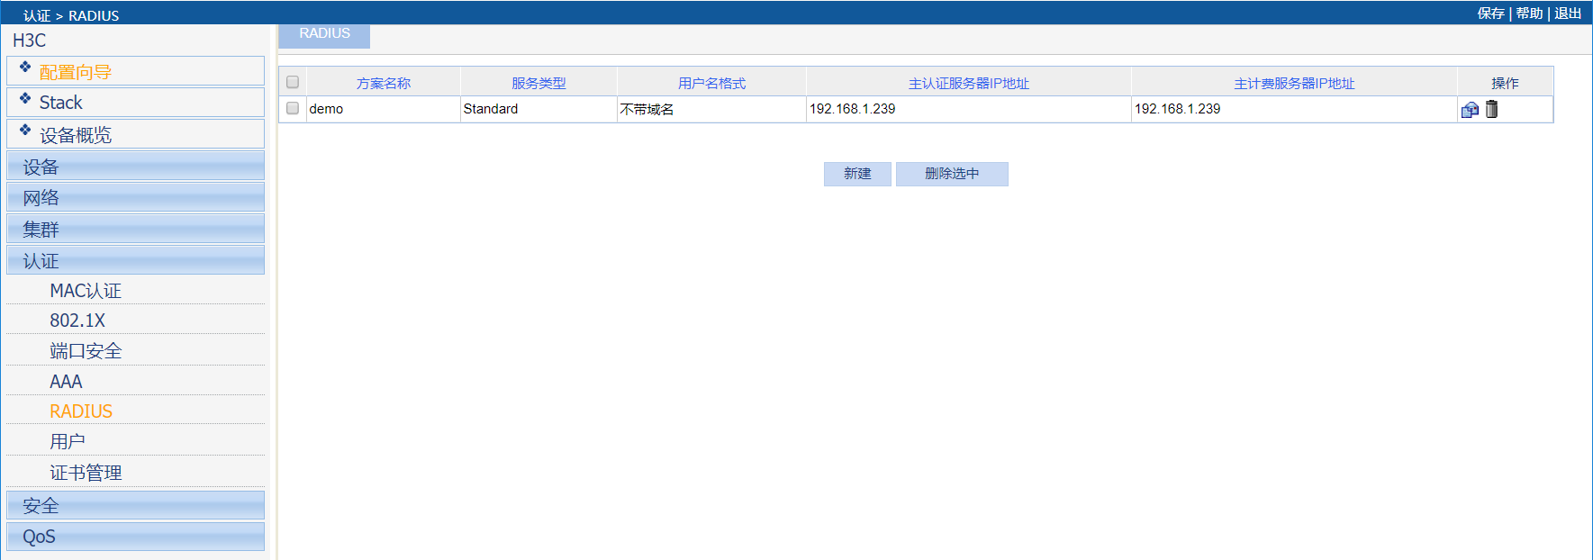Expand the 安全 sidebar group
1593x560 pixels.
(x=135, y=505)
